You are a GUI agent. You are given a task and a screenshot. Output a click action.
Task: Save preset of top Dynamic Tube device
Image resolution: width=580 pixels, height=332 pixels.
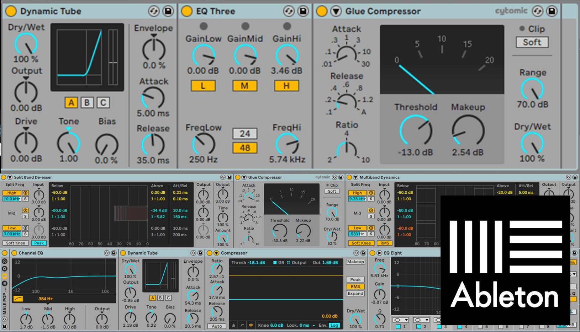pyautogui.click(x=168, y=11)
